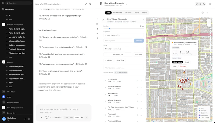Switch to the Profile tab
This screenshot has height=123, width=215.
tap(145, 13)
